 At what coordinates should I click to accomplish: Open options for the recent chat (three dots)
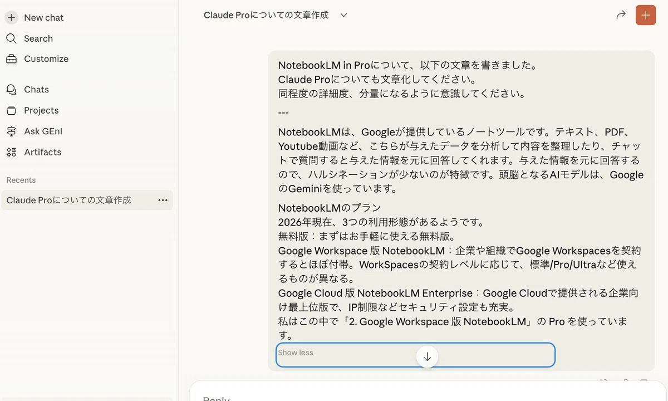coord(163,200)
